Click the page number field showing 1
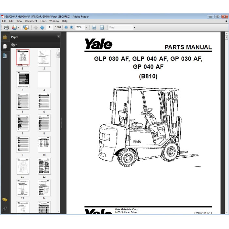 click(x=49, y=27)
